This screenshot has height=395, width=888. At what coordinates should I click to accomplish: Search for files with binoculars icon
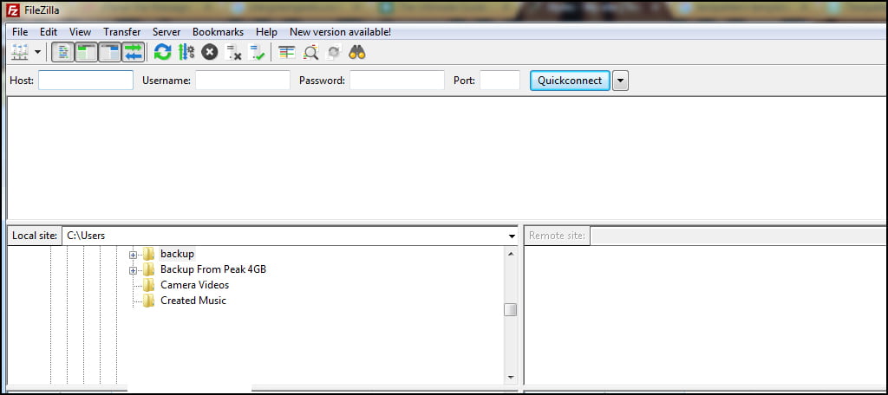click(356, 53)
